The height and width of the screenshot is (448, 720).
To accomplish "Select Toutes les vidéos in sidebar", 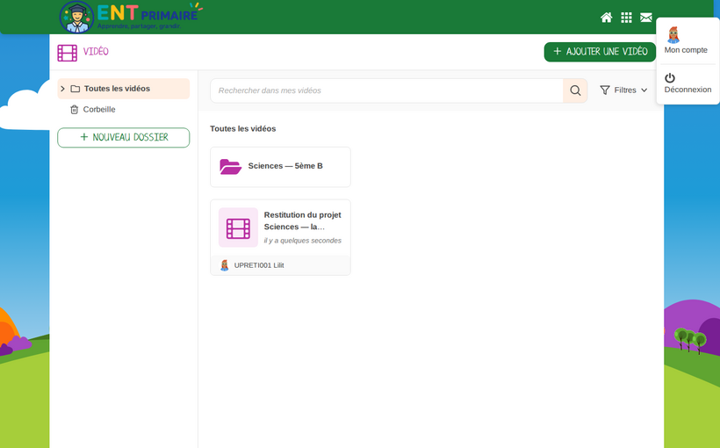I will (x=124, y=89).
